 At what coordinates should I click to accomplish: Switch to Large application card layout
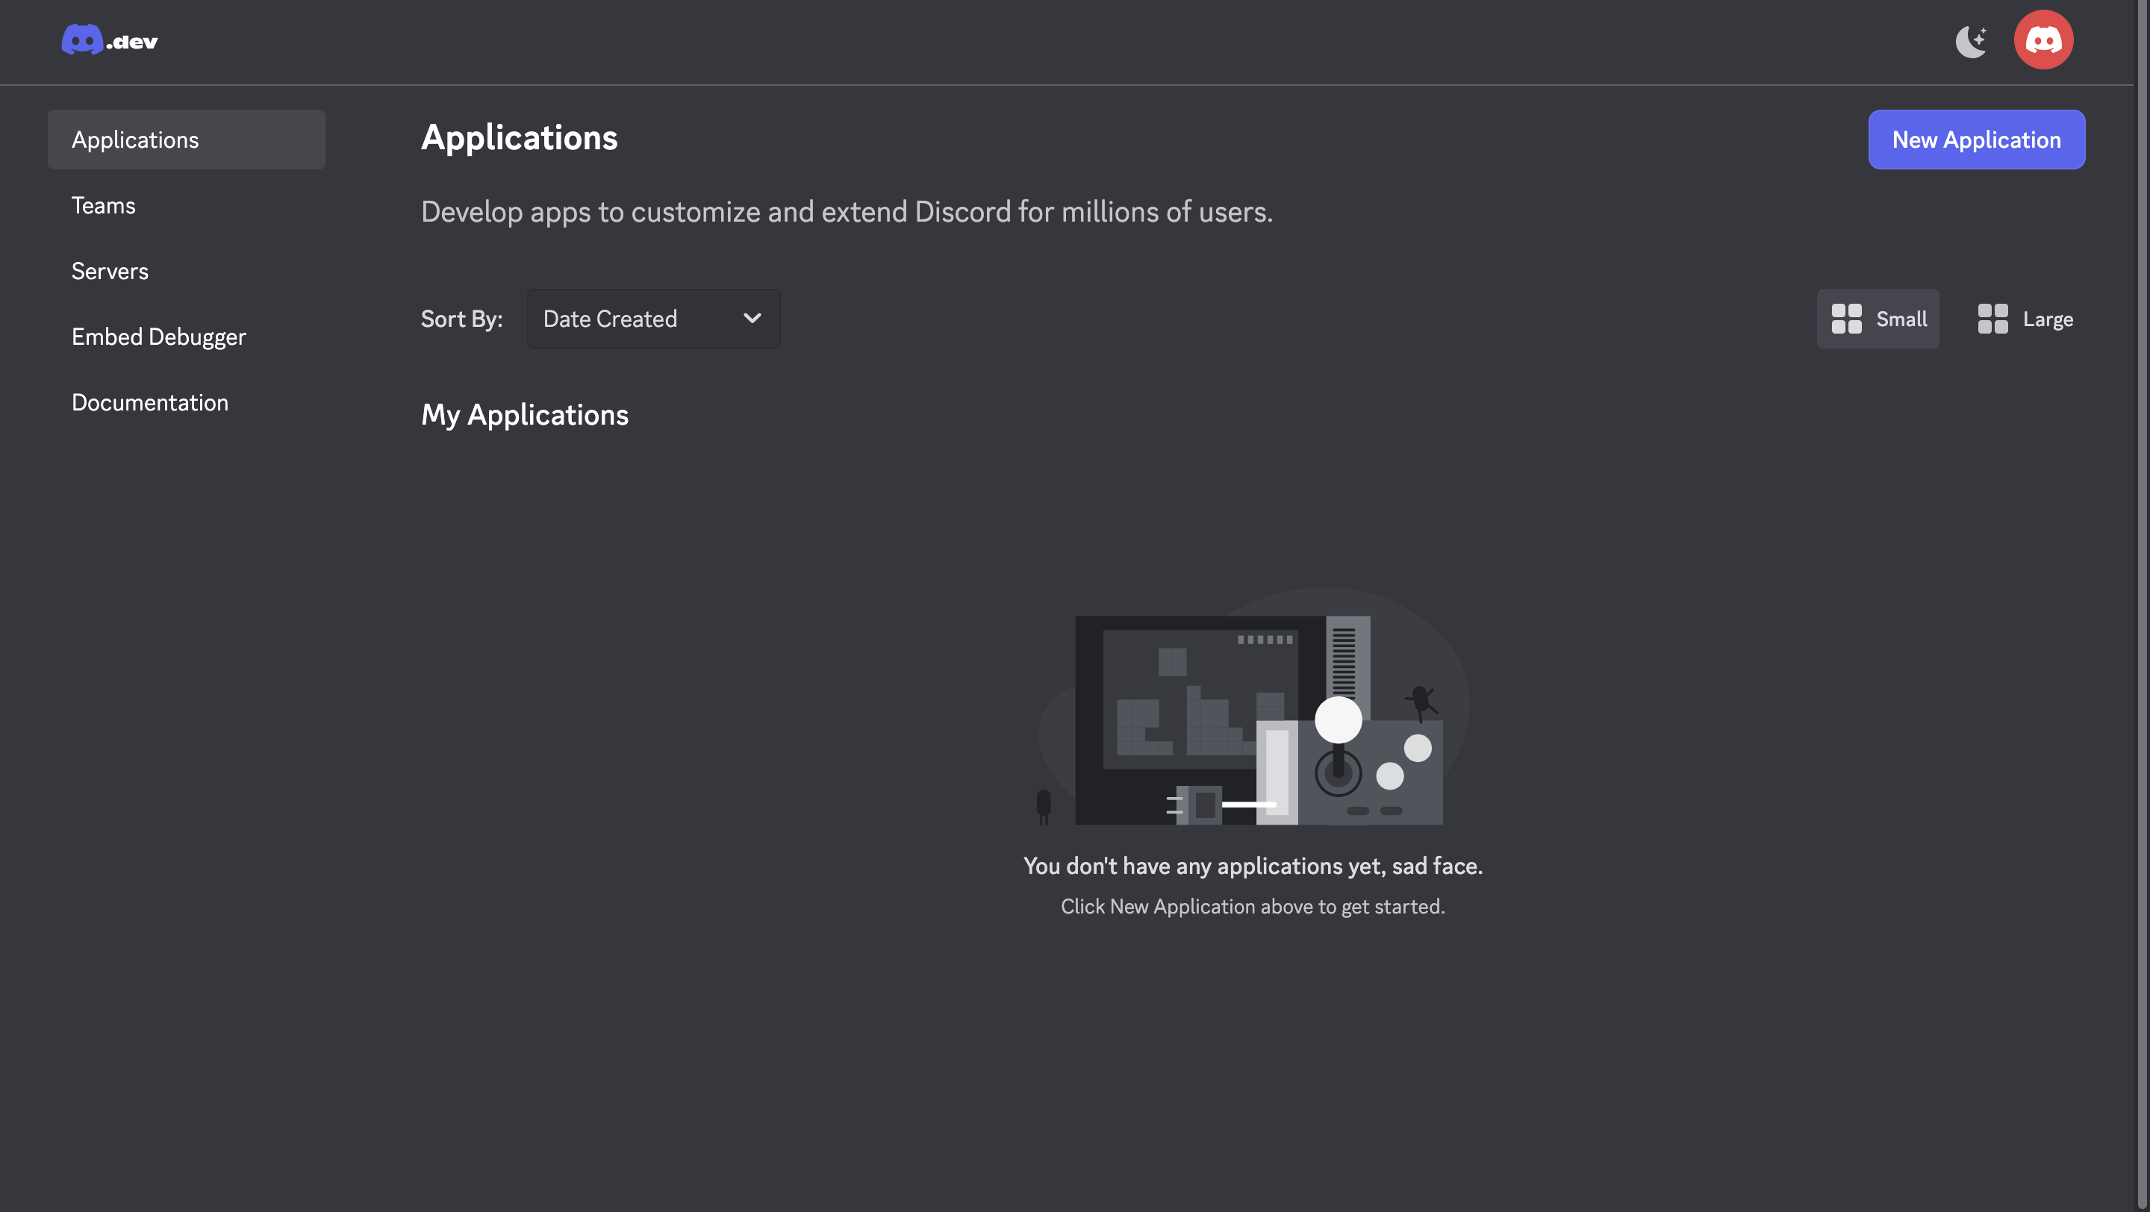point(2024,319)
